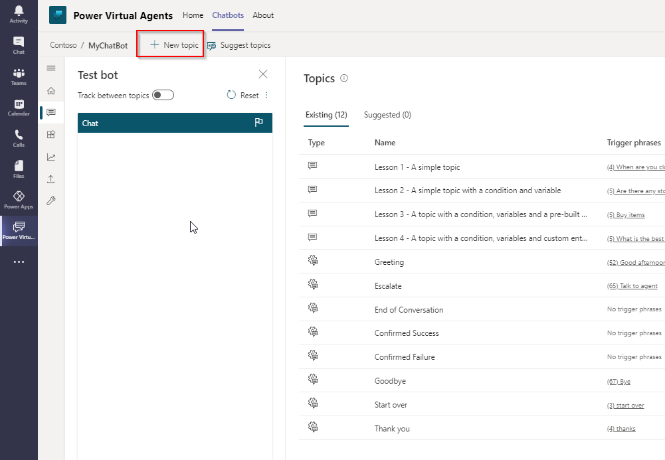Open the Lesson 3 pre-built topic
Viewport: 665px width, 460px height.
[x=480, y=214]
